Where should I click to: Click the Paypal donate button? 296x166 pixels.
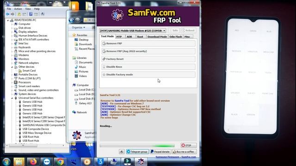tap(160, 152)
